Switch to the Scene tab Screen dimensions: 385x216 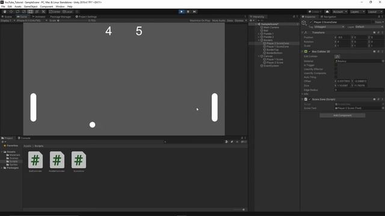click(x=7, y=17)
